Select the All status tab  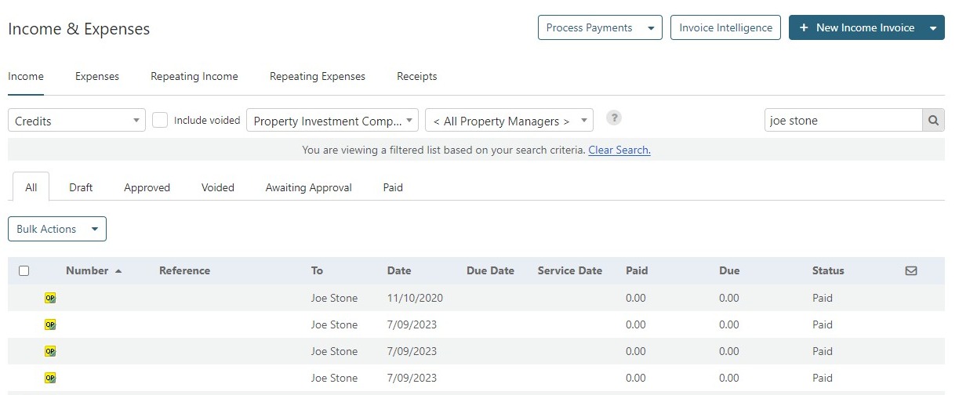point(31,187)
